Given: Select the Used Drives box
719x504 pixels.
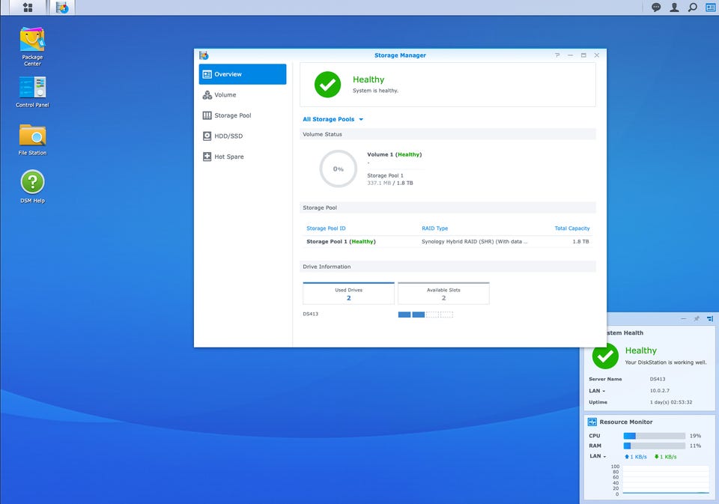Looking at the screenshot, I should pos(348,294).
